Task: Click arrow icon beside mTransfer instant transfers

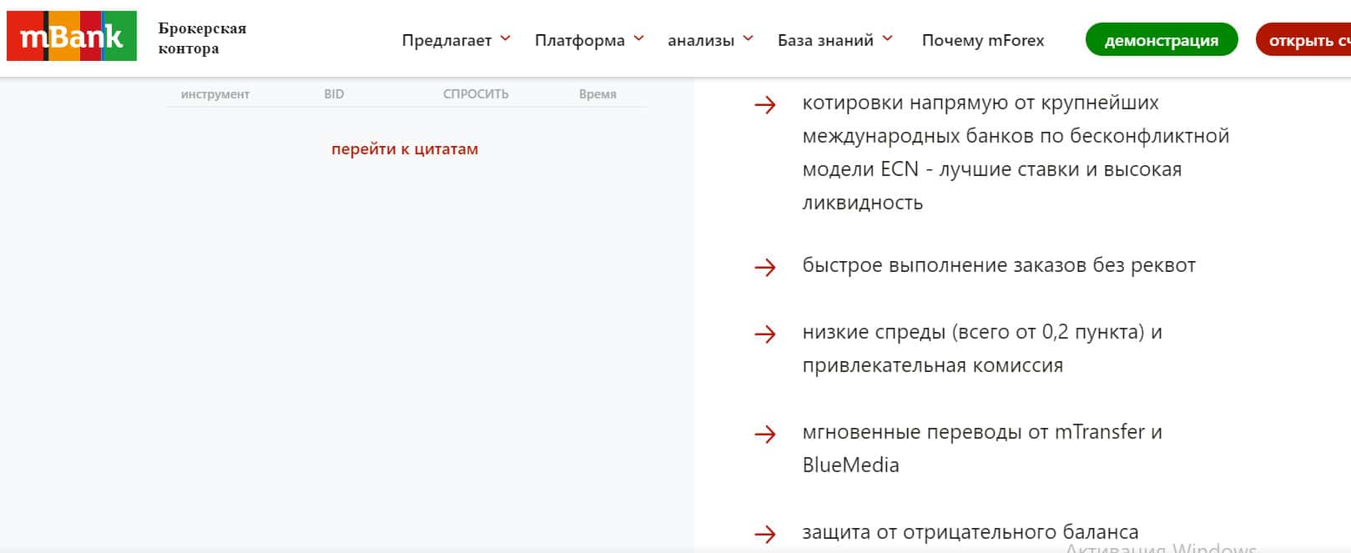Action: point(765,434)
